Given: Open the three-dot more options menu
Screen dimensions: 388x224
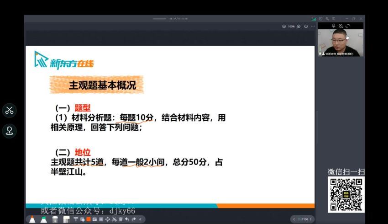Looking at the screenshot, I should (313, 27).
